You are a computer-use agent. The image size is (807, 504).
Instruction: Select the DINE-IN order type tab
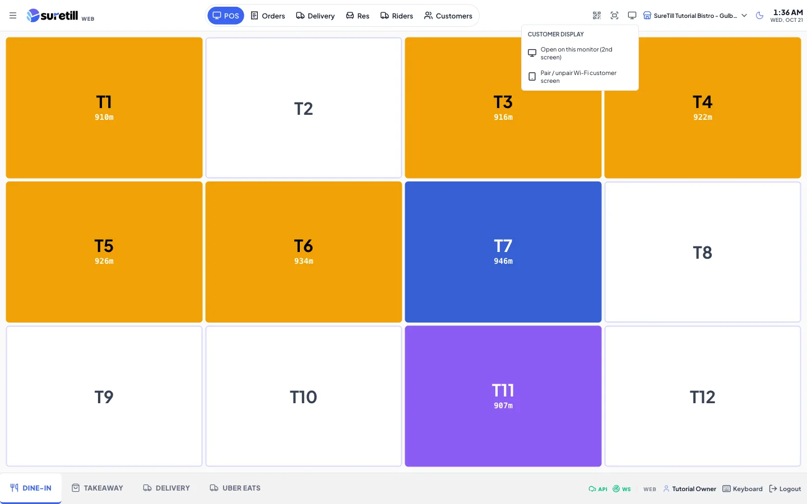[31, 488]
